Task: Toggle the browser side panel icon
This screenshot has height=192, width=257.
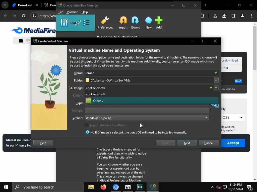Action: 233,16
